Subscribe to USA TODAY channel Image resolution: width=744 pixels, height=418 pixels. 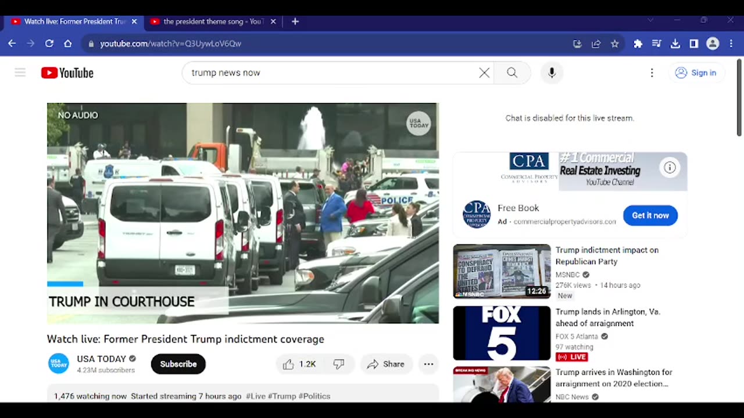pyautogui.click(x=178, y=364)
